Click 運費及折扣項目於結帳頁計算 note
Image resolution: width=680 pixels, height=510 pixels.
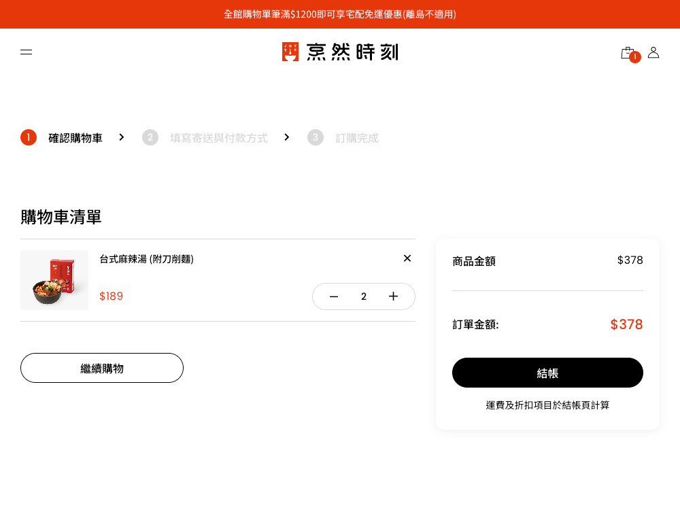[x=547, y=405]
